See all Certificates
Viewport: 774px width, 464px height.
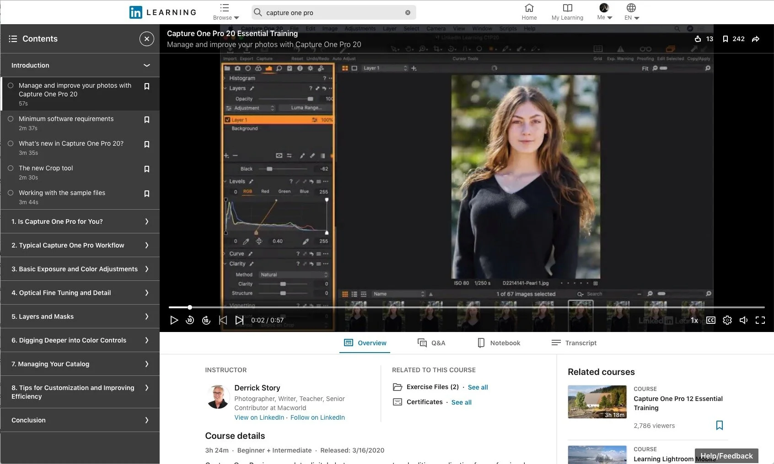click(x=461, y=402)
